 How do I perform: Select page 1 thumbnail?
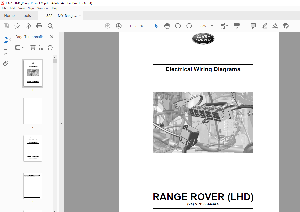tap(33, 73)
